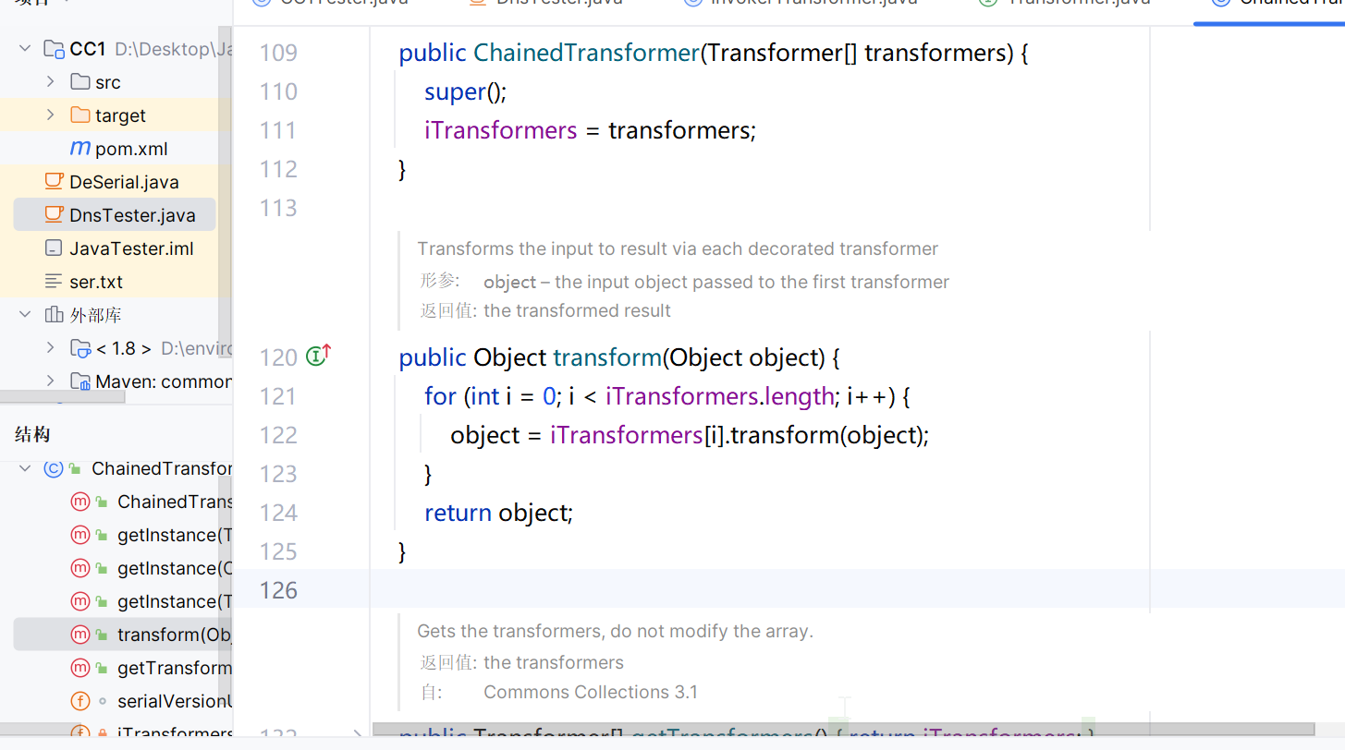Click the method icon beside getTransformers
The image size is (1345, 750).
(80, 668)
